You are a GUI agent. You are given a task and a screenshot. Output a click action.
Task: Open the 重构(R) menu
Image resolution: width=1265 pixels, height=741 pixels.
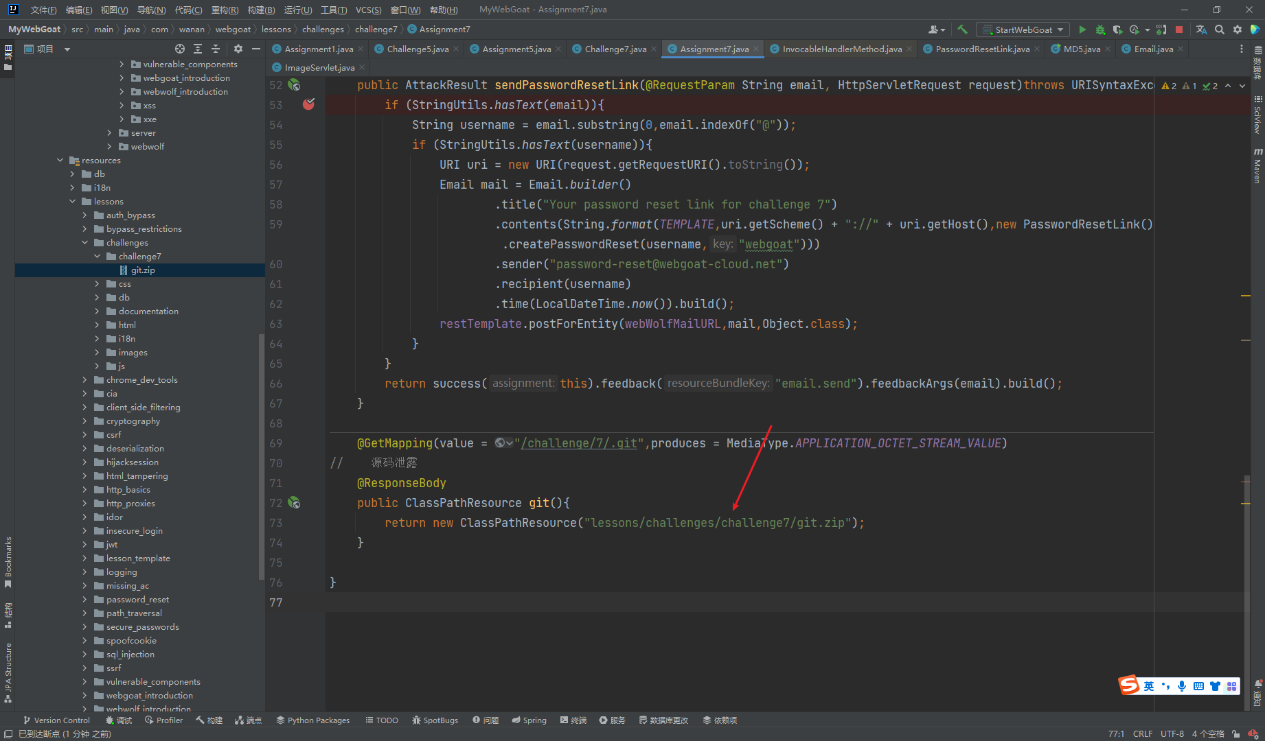(x=225, y=10)
